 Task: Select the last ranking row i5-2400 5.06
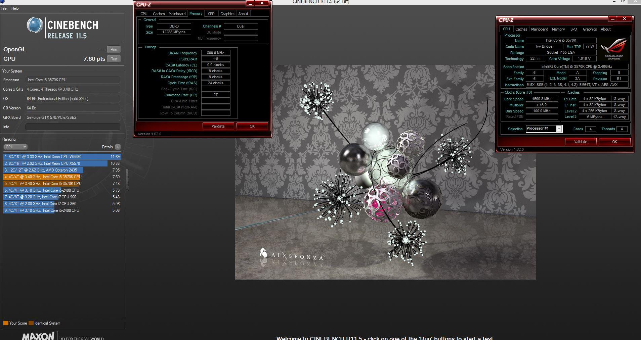[x=62, y=210]
